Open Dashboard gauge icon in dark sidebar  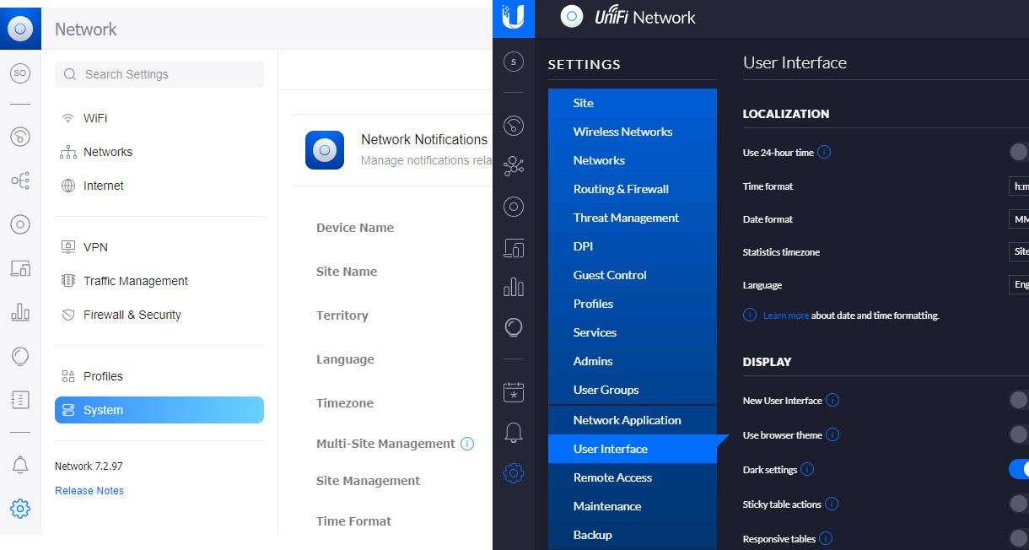click(514, 126)
